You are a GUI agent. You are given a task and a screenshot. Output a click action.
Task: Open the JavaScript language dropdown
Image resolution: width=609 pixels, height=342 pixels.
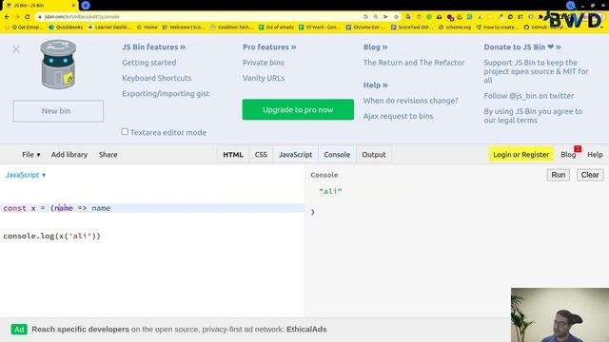(x=26, y=175)
